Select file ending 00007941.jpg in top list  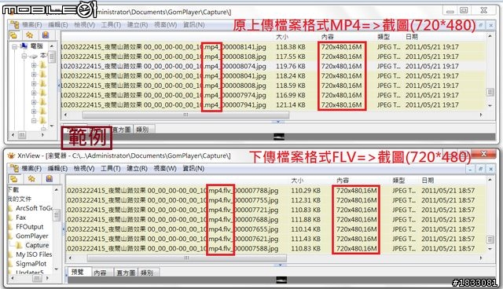pyautogui.click(x=163, y=104)
